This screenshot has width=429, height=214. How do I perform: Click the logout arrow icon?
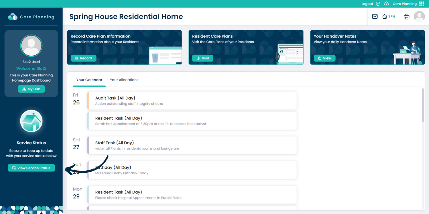coord(378,4)
